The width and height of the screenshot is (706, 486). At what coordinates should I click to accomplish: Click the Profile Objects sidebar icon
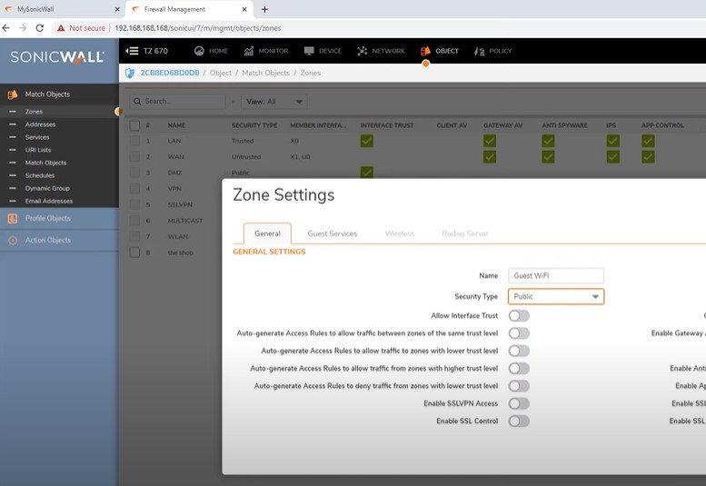[x=13, y=218]
